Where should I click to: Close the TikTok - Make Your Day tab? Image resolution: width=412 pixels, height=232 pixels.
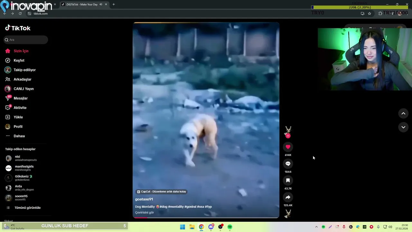[x=106, y=5]
